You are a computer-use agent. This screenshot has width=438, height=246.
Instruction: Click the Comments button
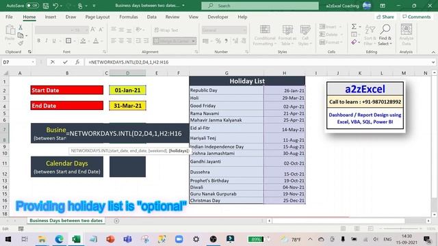pos(417,17)
